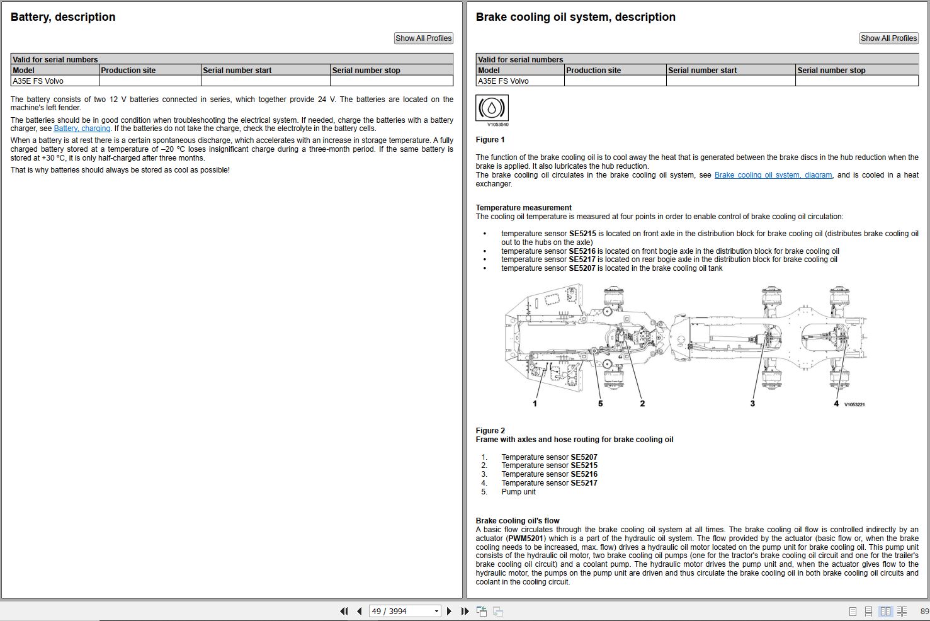
Task: Click list item 'Temperature sensor SE5217'
Action: (x=550, y=483)
